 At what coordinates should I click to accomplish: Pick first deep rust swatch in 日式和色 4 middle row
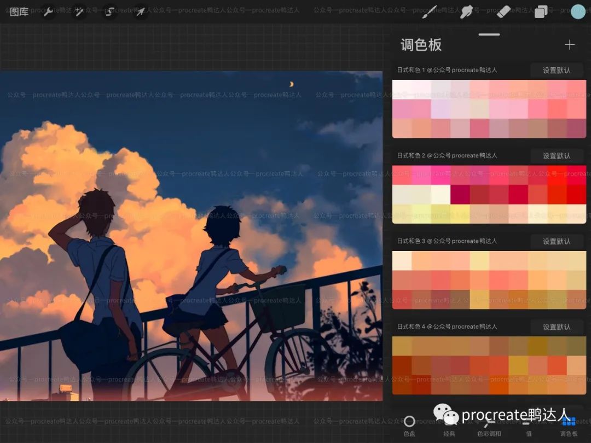pos(402,365)
